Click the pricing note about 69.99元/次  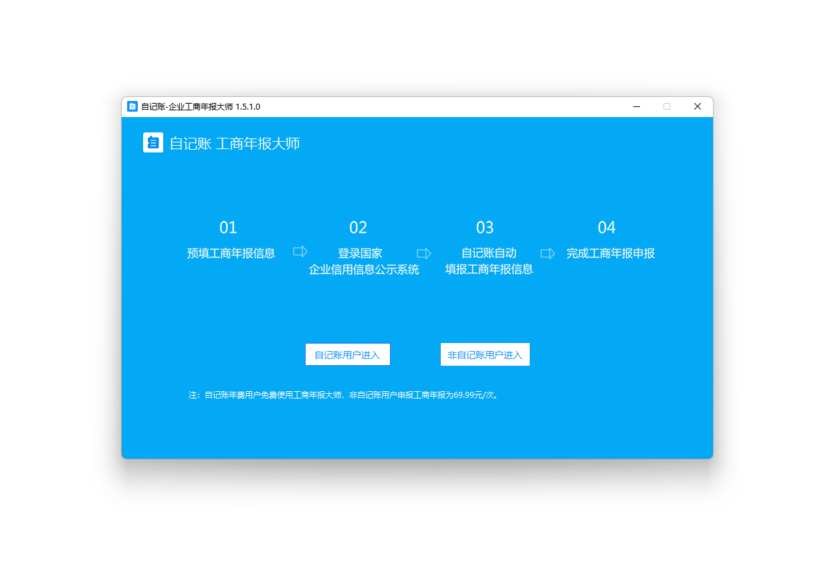344,395
